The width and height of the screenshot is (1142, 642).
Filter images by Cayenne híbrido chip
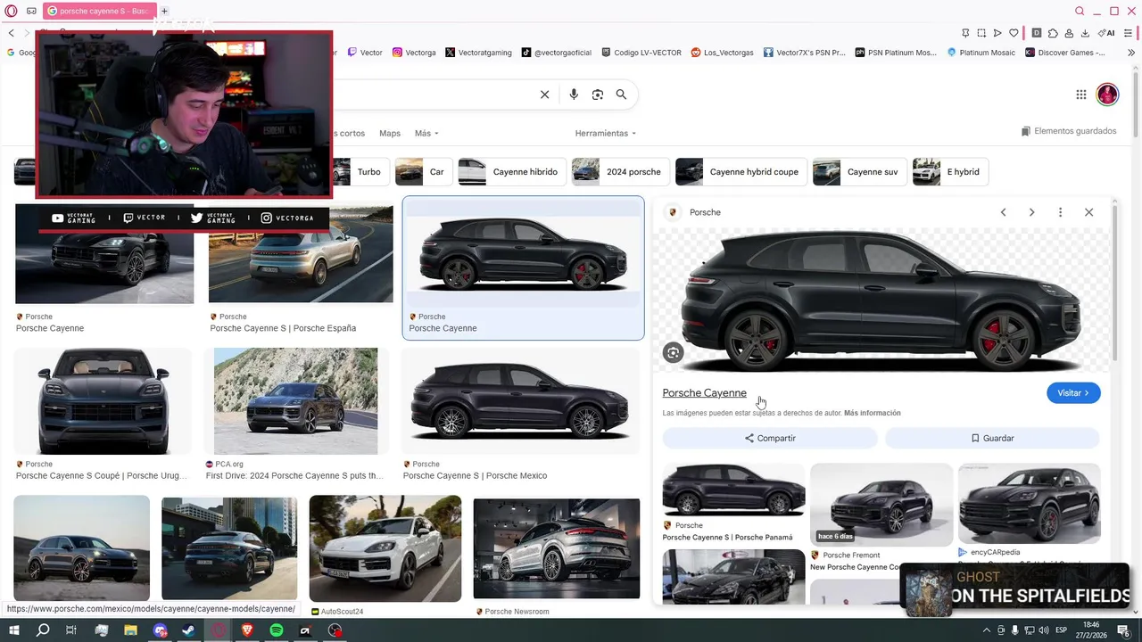(512, 172)
